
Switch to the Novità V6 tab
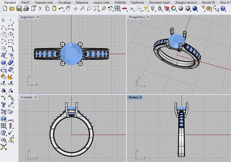[208, 2]
